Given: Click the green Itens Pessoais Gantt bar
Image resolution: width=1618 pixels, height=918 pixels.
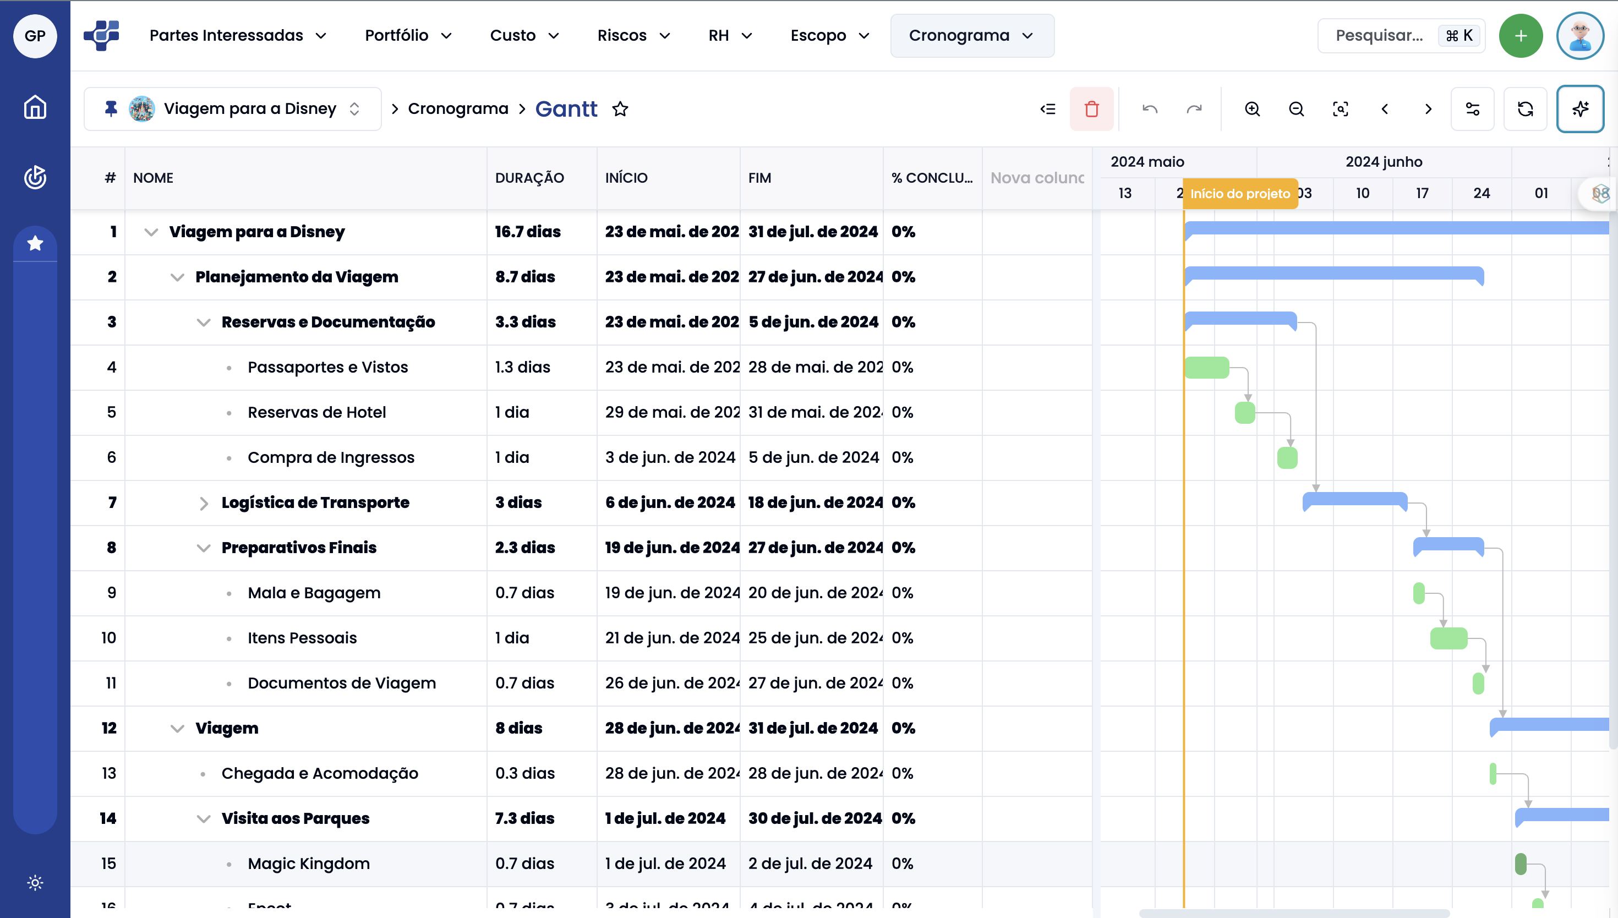Looking at the screenshot, I should pyautogui.click(x=1448, y=638).
